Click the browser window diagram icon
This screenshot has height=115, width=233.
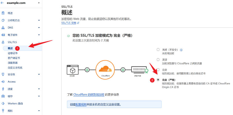click(73, 70)
